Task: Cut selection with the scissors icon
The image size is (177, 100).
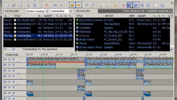Action: [28, 5]
